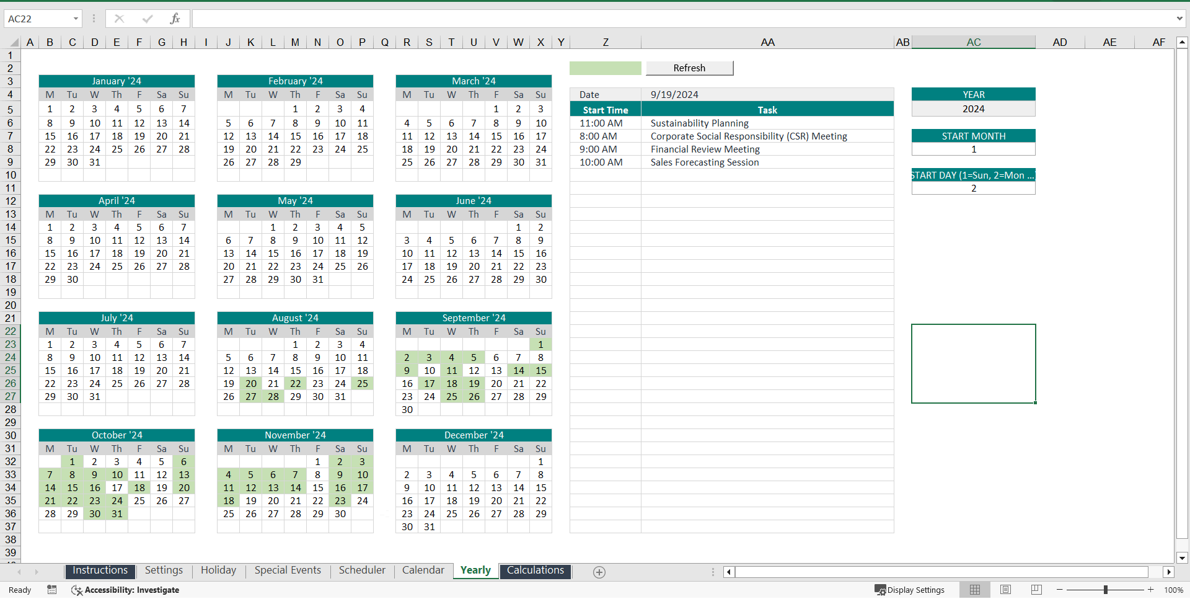Open the Accessibility checker via status bar icon
This screenshot has height=599, width=1190.
click(x=76, y=590)
